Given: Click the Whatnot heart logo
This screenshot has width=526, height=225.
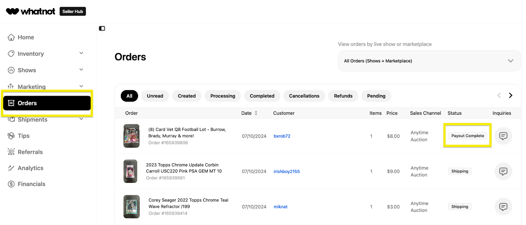Looking at the screenshot, I should pos(12,11).
